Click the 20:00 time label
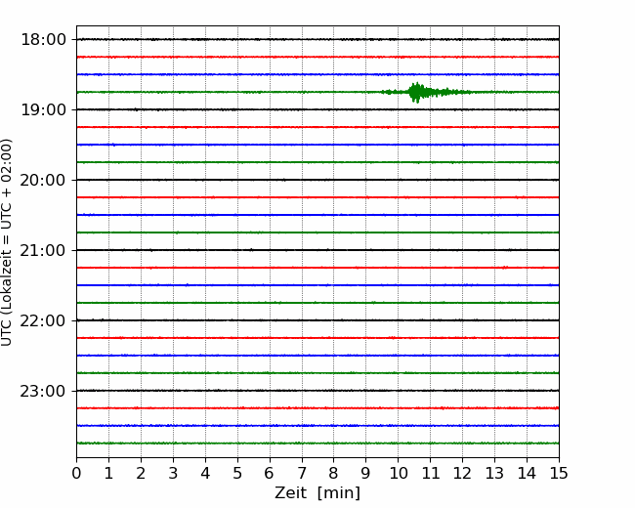 pos(43,181)
